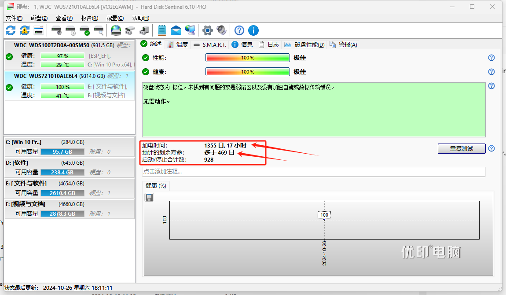Click the blue refresh arrows toolbar icon
The image size is (506, 295).
[x=11, y=31]
